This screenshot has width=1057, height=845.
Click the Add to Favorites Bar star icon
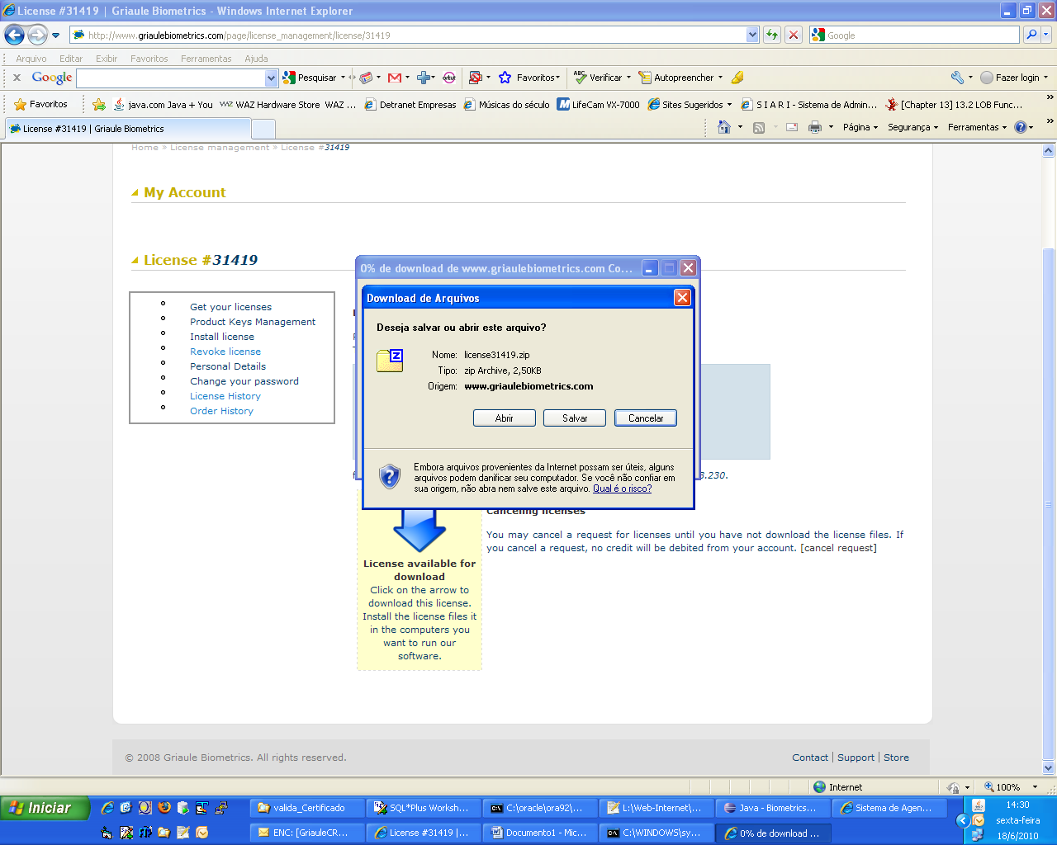99,105
